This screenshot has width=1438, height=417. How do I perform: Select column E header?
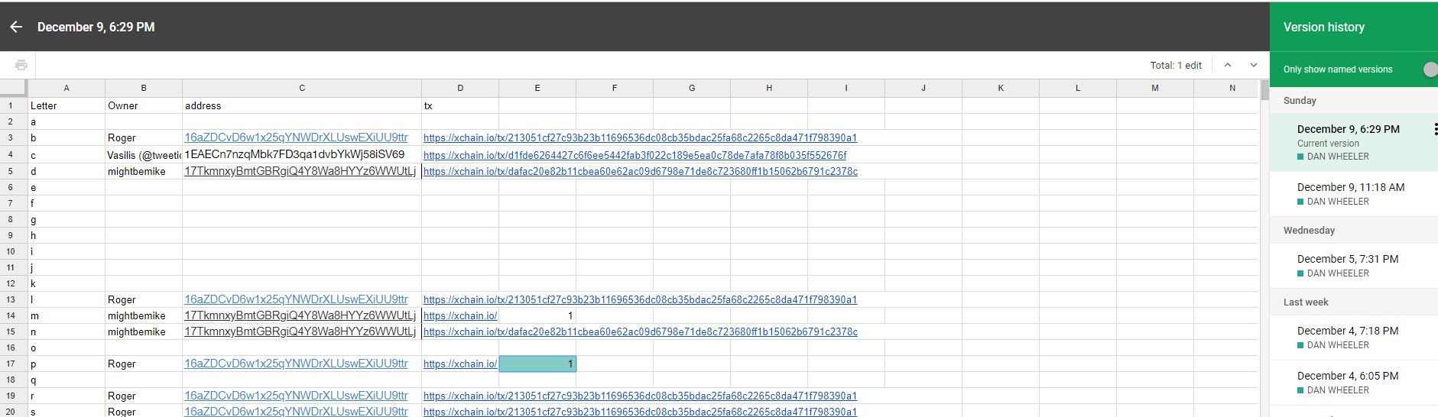click(x=537, y=88)
